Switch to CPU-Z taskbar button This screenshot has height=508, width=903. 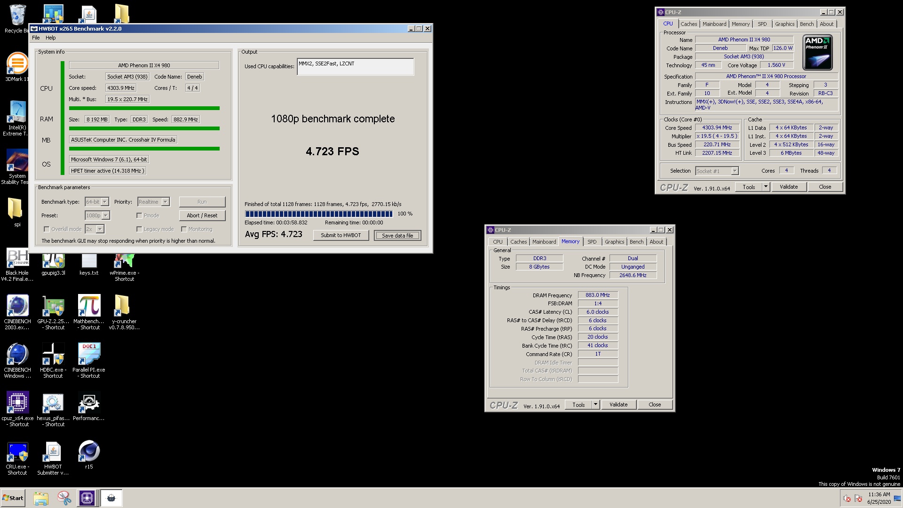(x=87, y=498)
